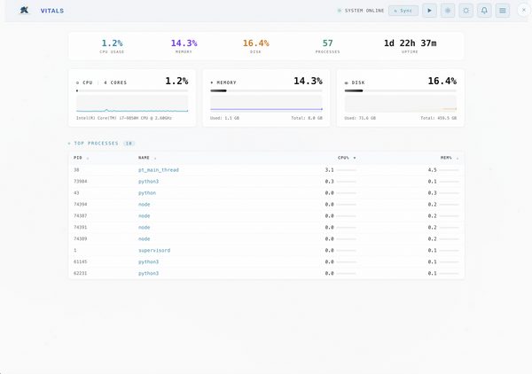
Task: Click the 3.1 CPU value for pt_main_thread
Action: (330, 170)
